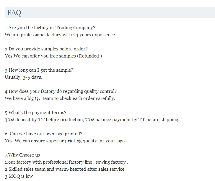
Task: Select question 4 about quality control
Action: [x=61, y=91]
